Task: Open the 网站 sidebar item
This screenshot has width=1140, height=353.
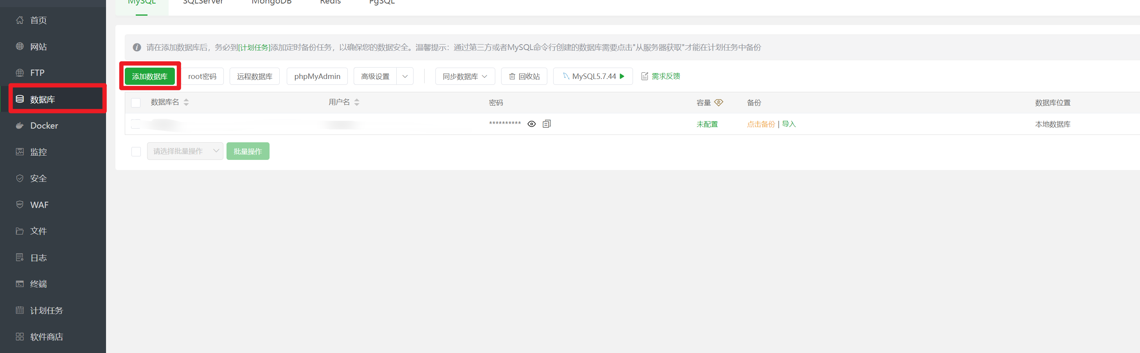Action: tap(53, 47)
